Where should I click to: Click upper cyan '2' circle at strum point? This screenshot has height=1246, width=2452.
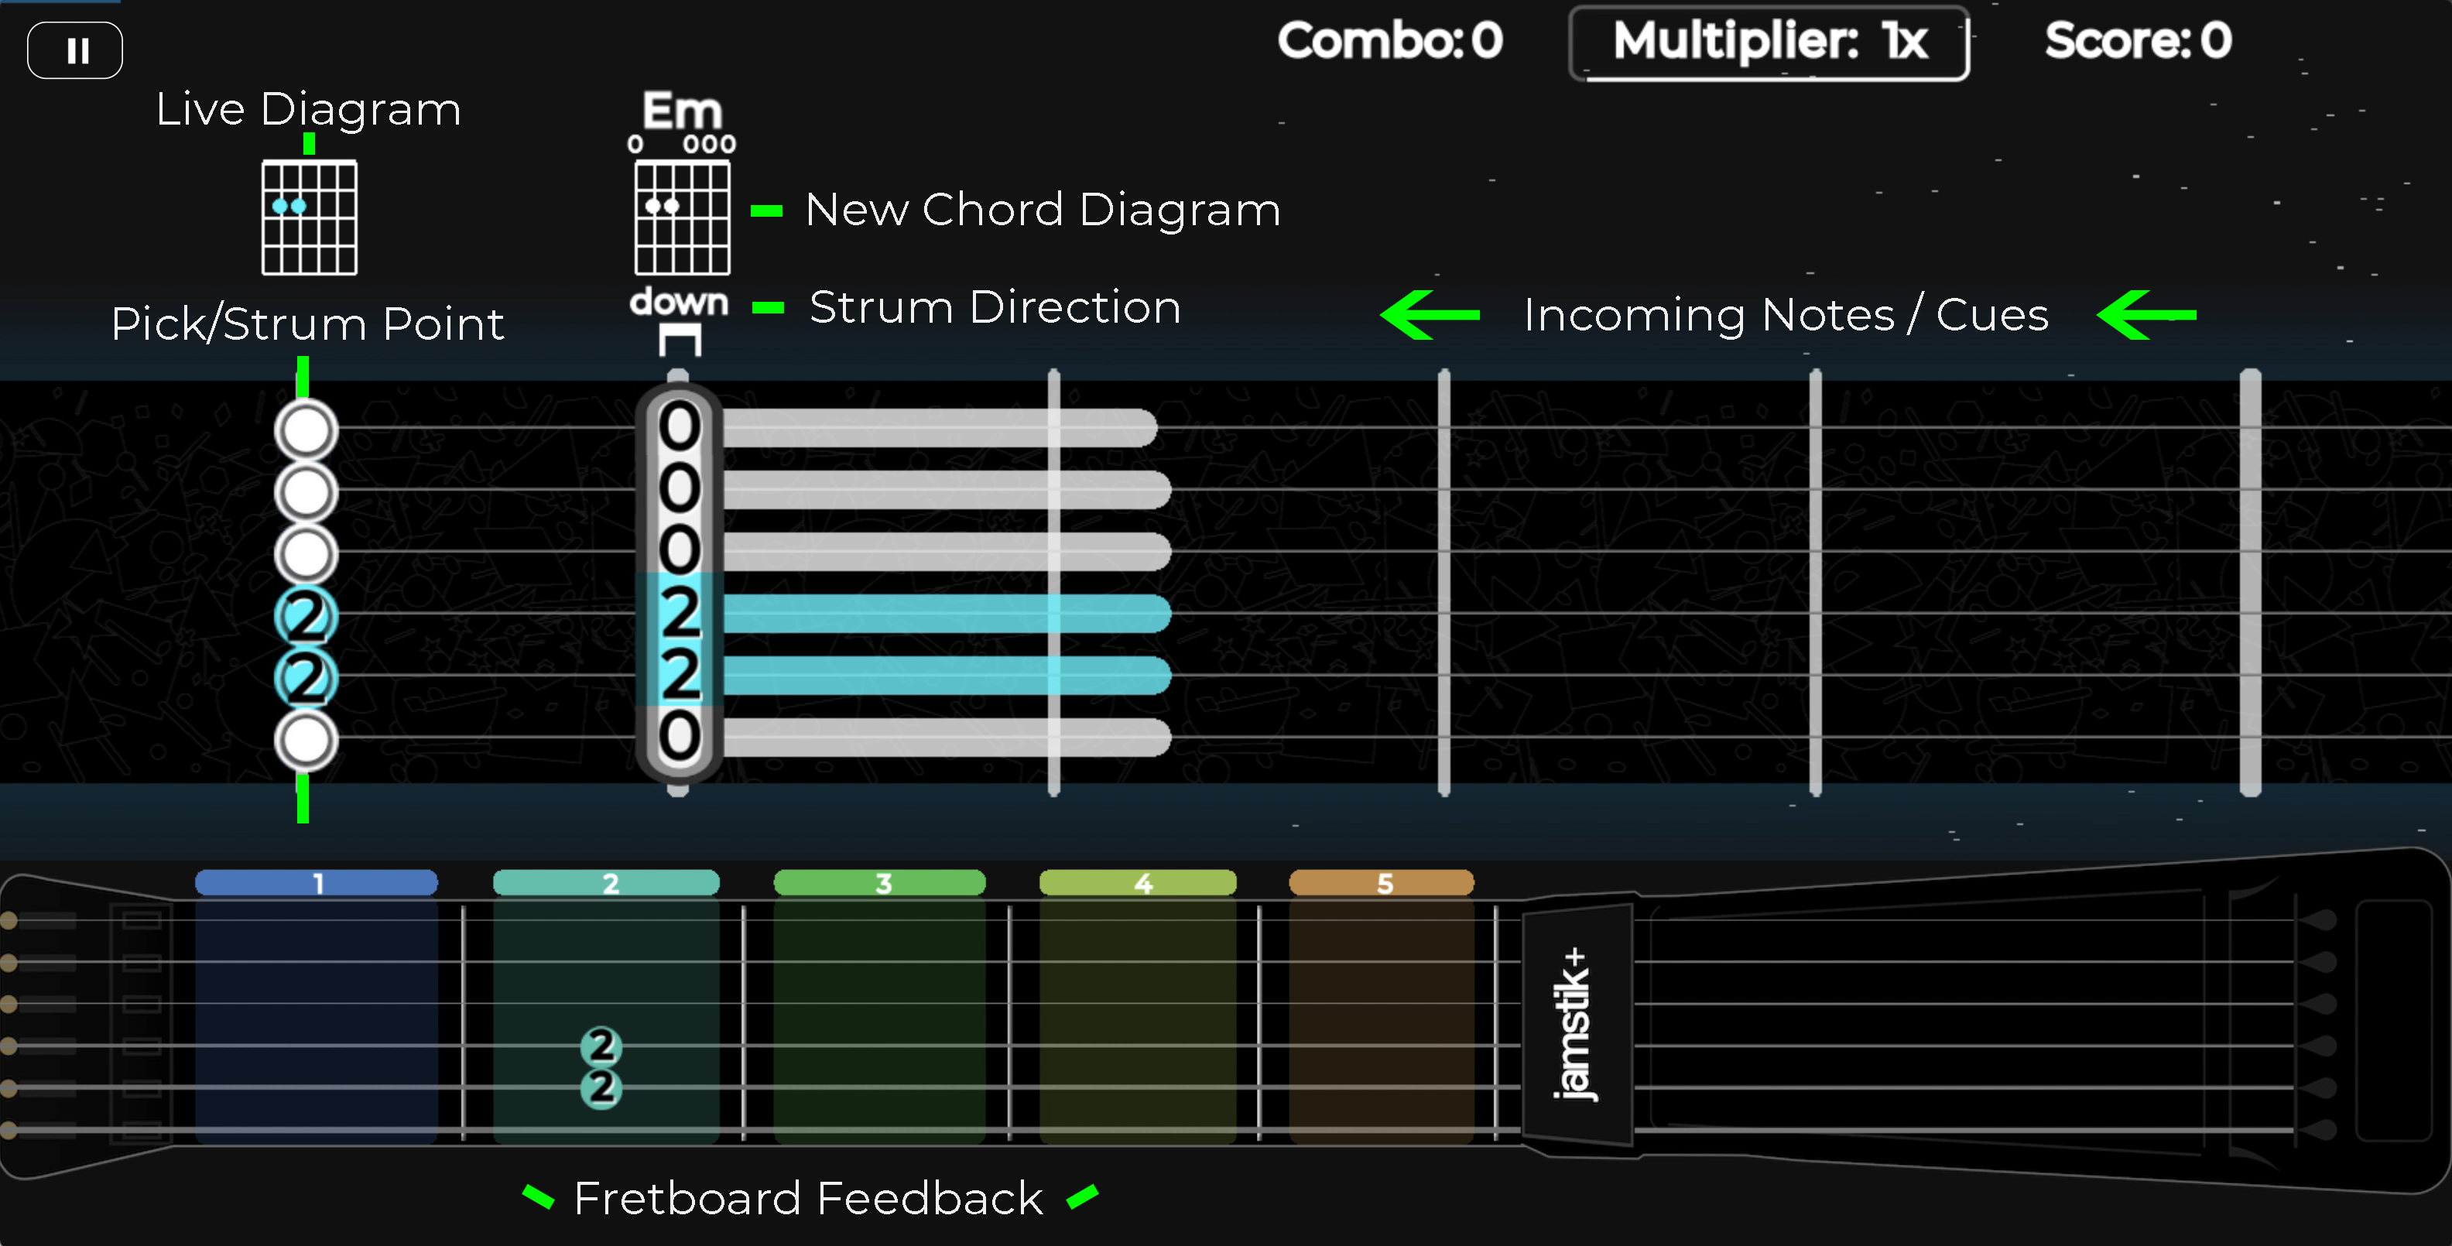[x=306, y=616]
